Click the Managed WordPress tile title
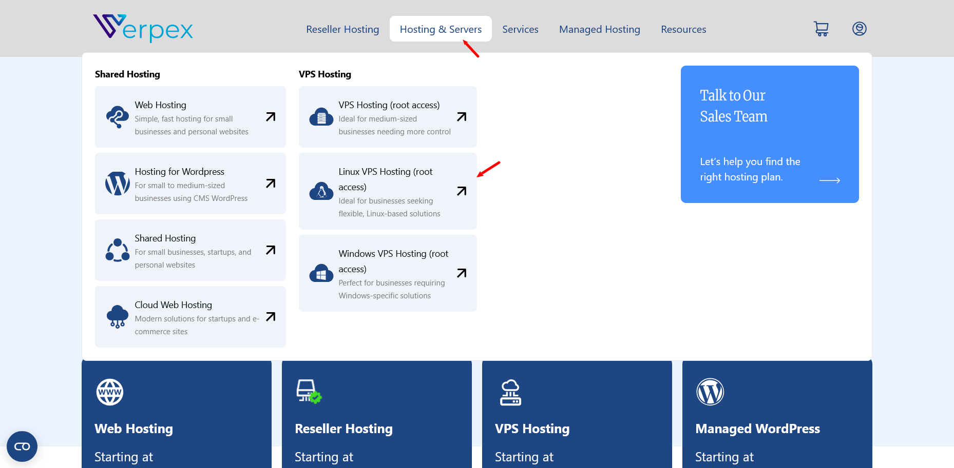This screenshot has width=954, height=468. coord(758,429)
